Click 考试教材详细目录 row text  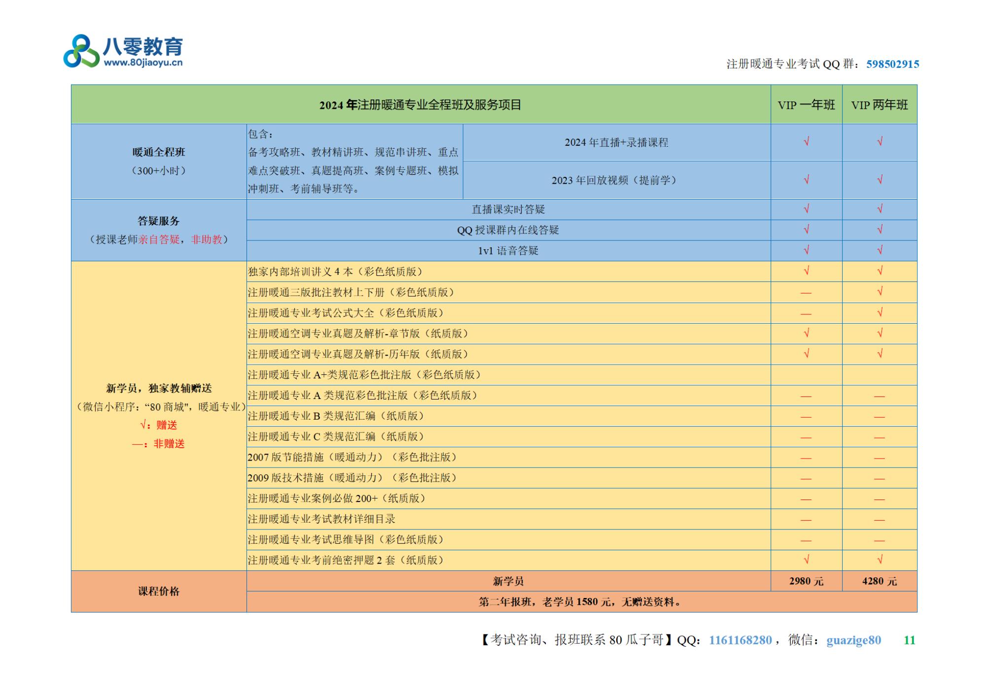coord(321,519)
